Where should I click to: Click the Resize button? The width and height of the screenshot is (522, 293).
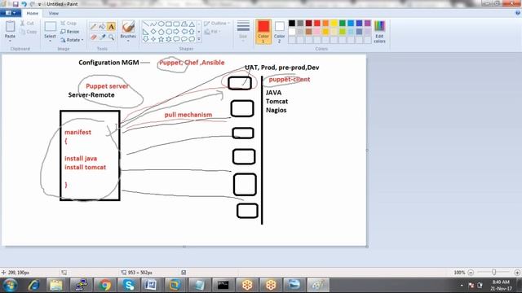70,32
